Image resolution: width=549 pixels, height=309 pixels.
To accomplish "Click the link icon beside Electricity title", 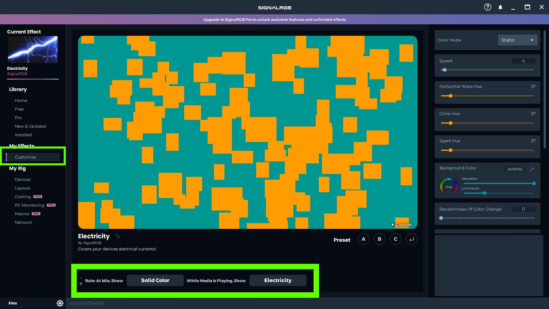I will tap(118, 236).
